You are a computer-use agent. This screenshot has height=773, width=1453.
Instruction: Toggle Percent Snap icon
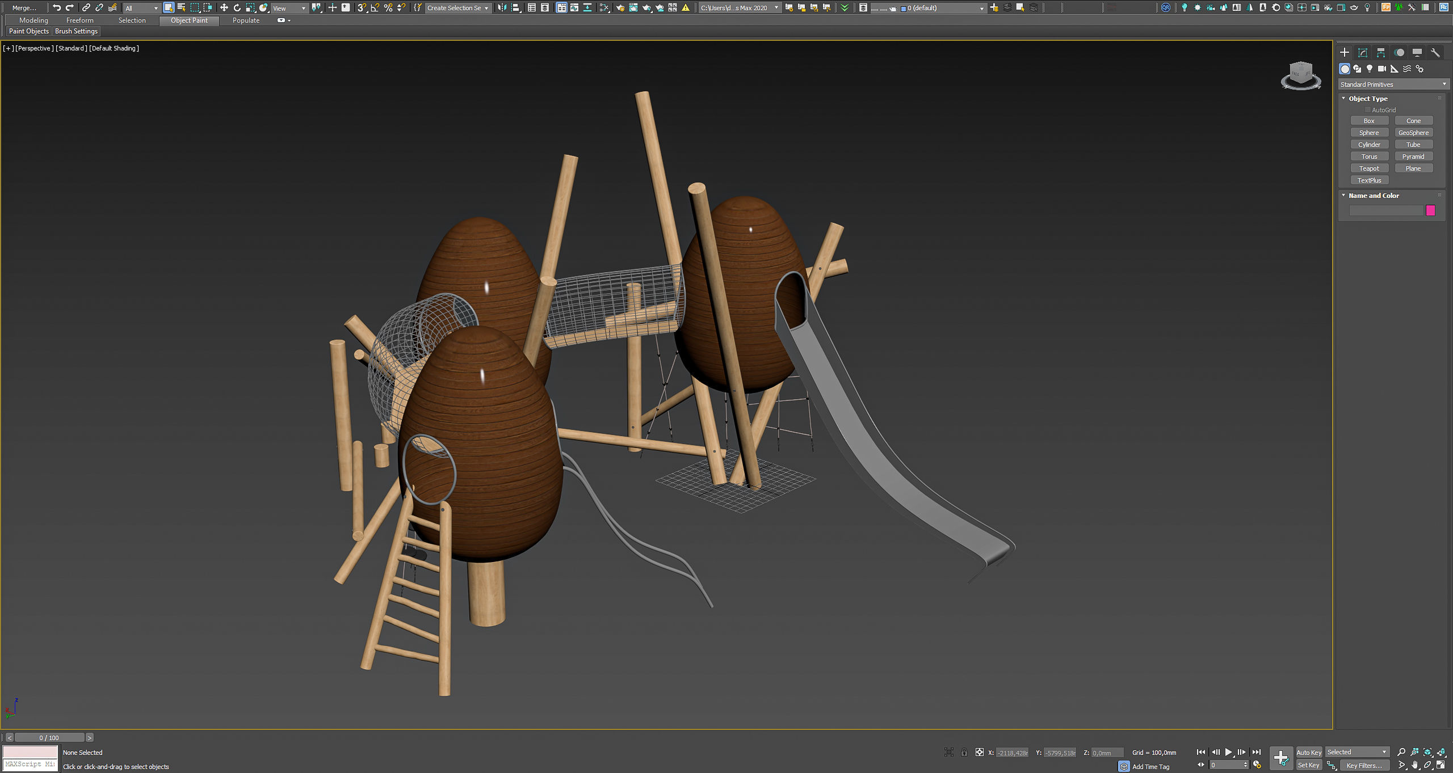(x=388, y=7)
